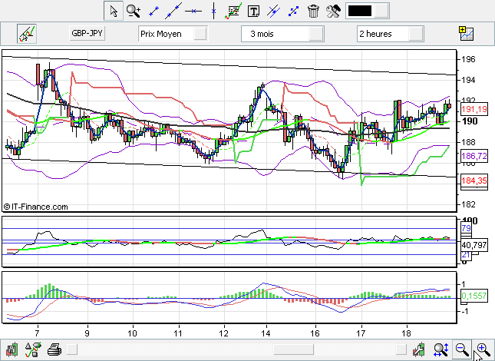Click the add chart icon at top right
This screenshot has width=495, height=361.
(465, 33)
